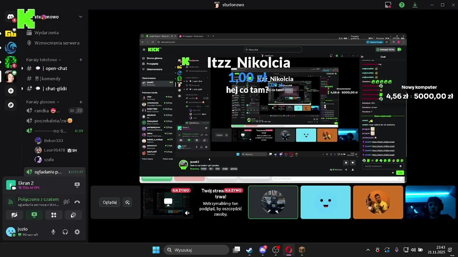Open the Activities grid icon in voice panel
This screenshot has height=257, width=458.
[x=54, y=215]
